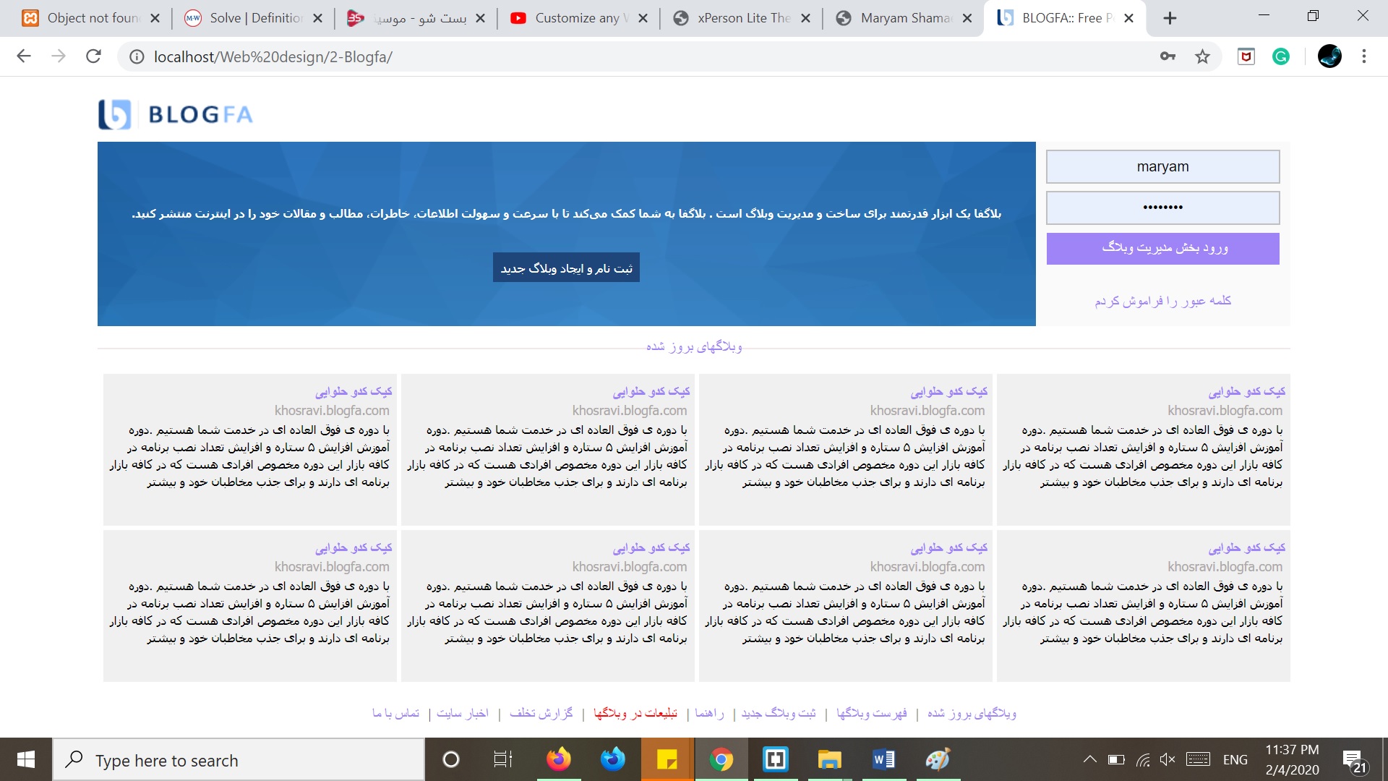Close the 'xPerson Lite' tab
This screenshot has width=1388, height=781.
coord(806,18)
